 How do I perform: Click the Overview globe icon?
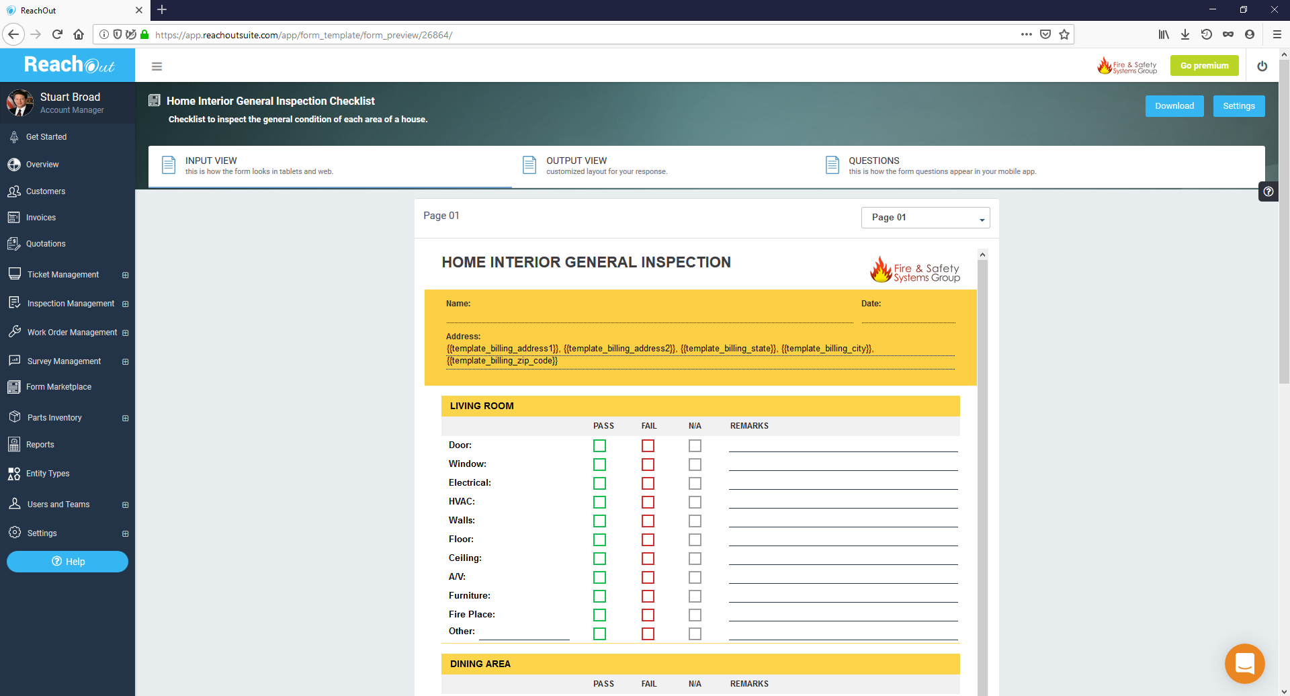click(x=14, y=165)
